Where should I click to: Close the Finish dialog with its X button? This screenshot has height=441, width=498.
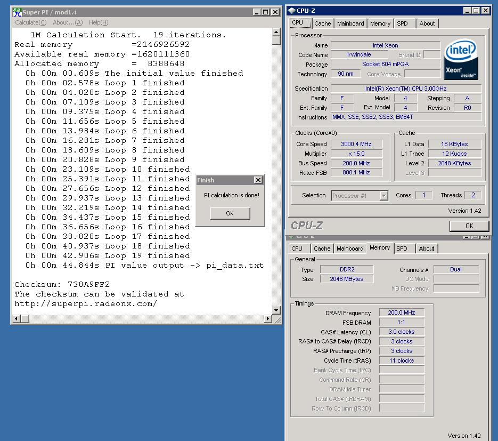[x=258, y=180]
